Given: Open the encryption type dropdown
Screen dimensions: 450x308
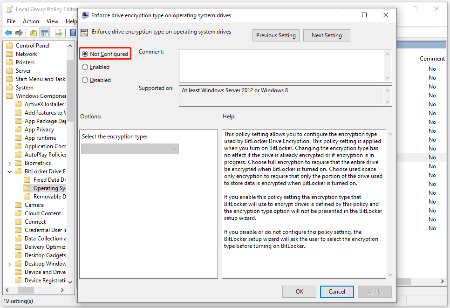Looking at the screenshot, I should [x=130, y=149].
